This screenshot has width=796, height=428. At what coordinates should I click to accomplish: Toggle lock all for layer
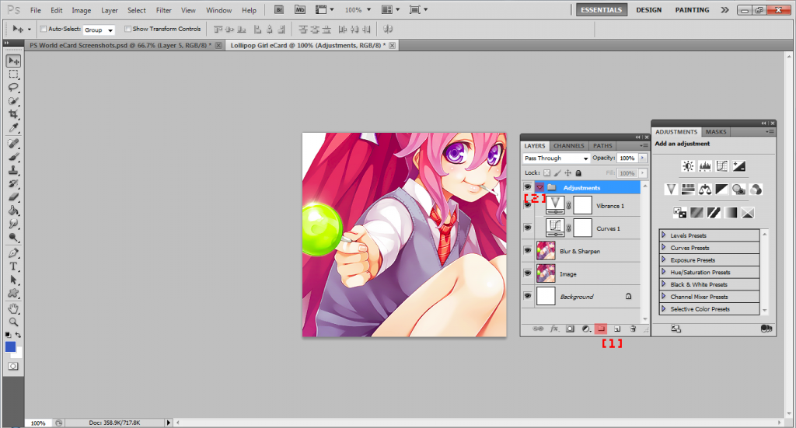pyautogui.click(x=578, y=173)
